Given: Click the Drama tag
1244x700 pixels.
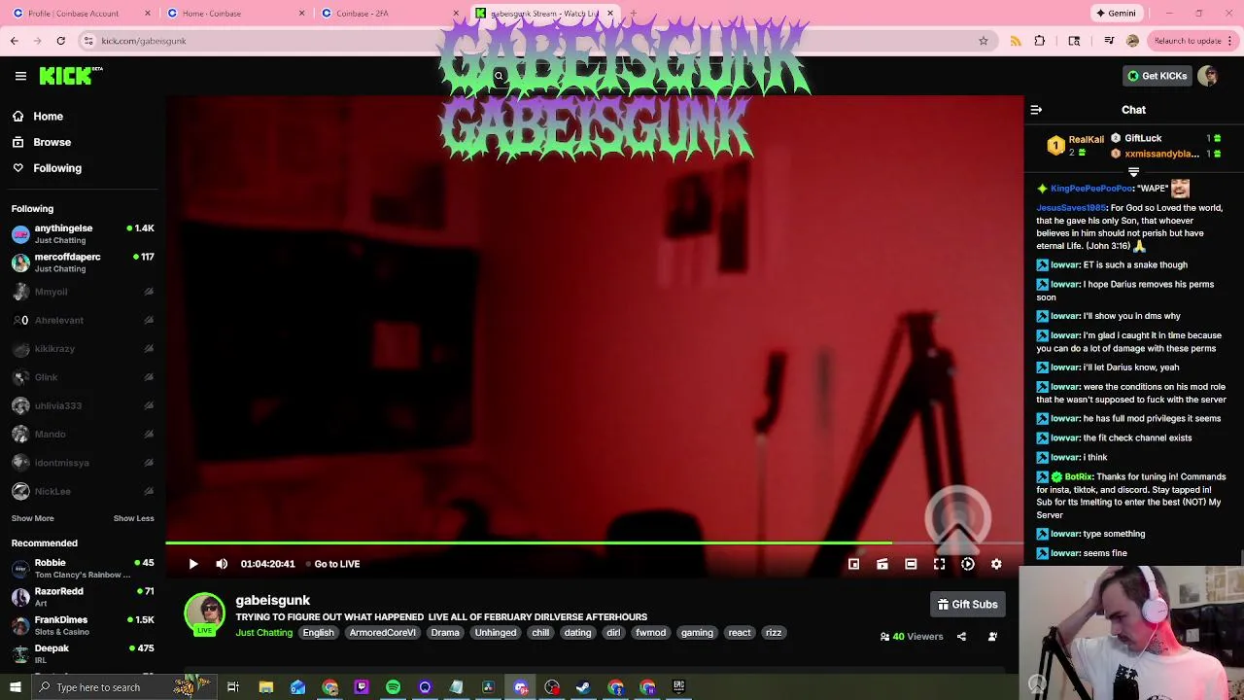Looking at the screenshot, I should tap(445, 633).
